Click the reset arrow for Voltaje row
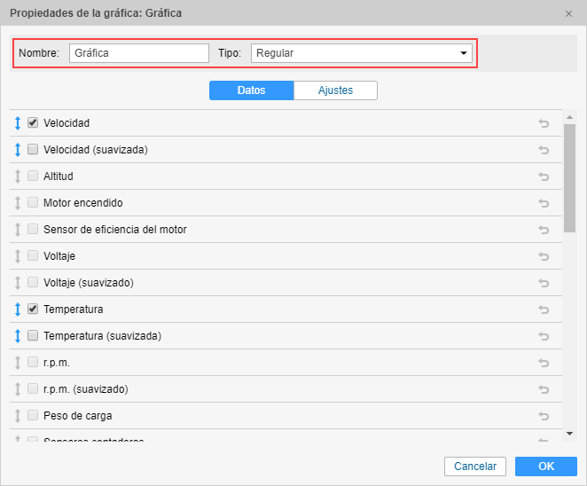 (x=544, y=256)
